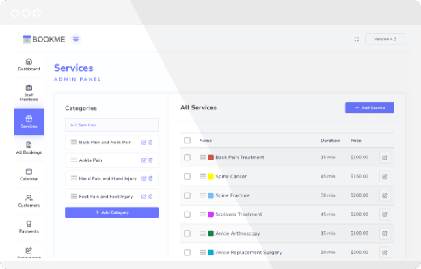Image resolution: width=421 pixels, height=269 pixels.
Task: Check the Back Pain Treatment checkbox
Action: tap(187, 158)
